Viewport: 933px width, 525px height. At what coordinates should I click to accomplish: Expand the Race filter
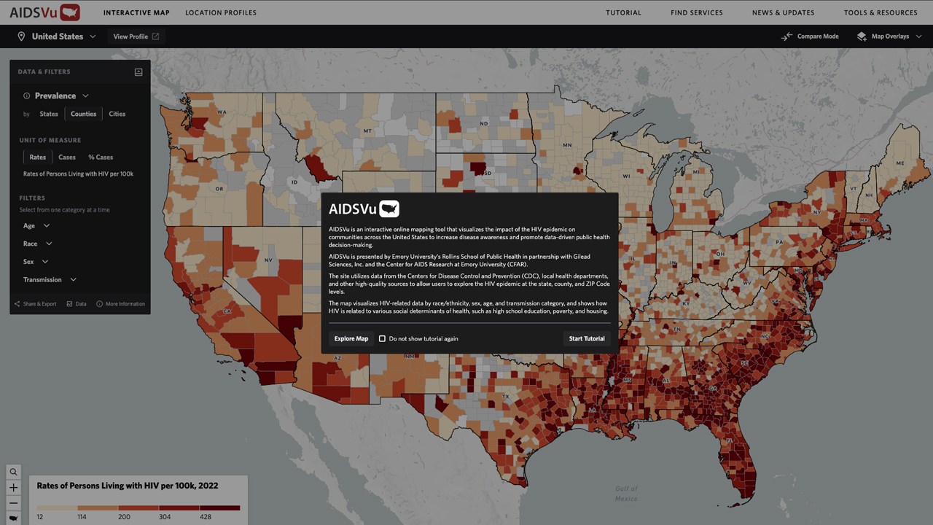point(38,244)
